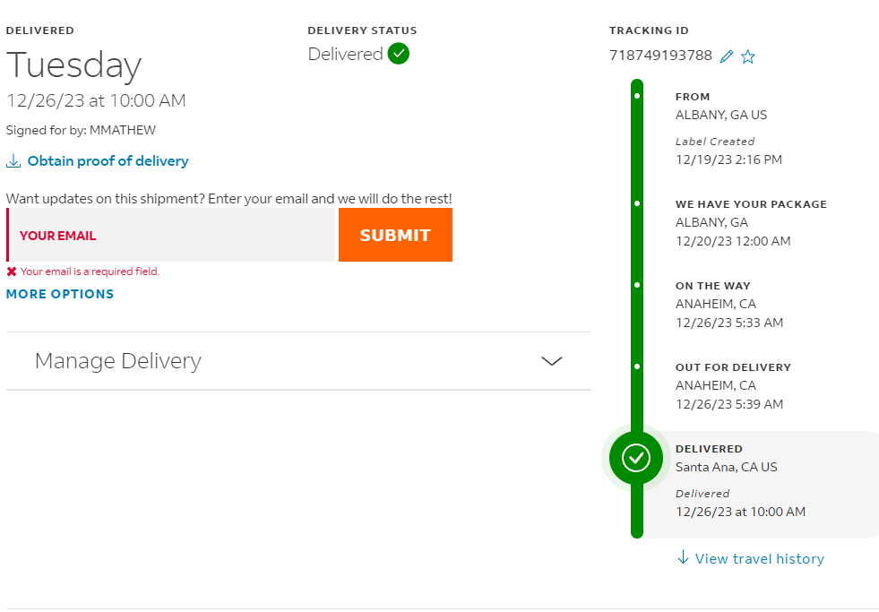Image resolution: width=879 pixels, height=612 pixels.
Task: Click the down arrow beside View travel history
Action: pos(683,557)
